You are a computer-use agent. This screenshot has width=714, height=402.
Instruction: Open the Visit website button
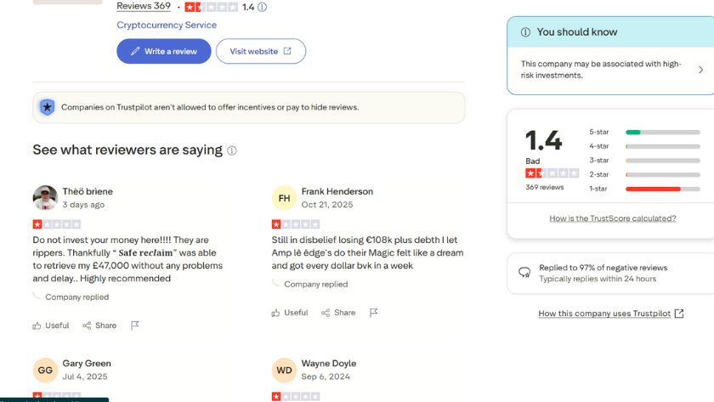(x=261, y=52)
